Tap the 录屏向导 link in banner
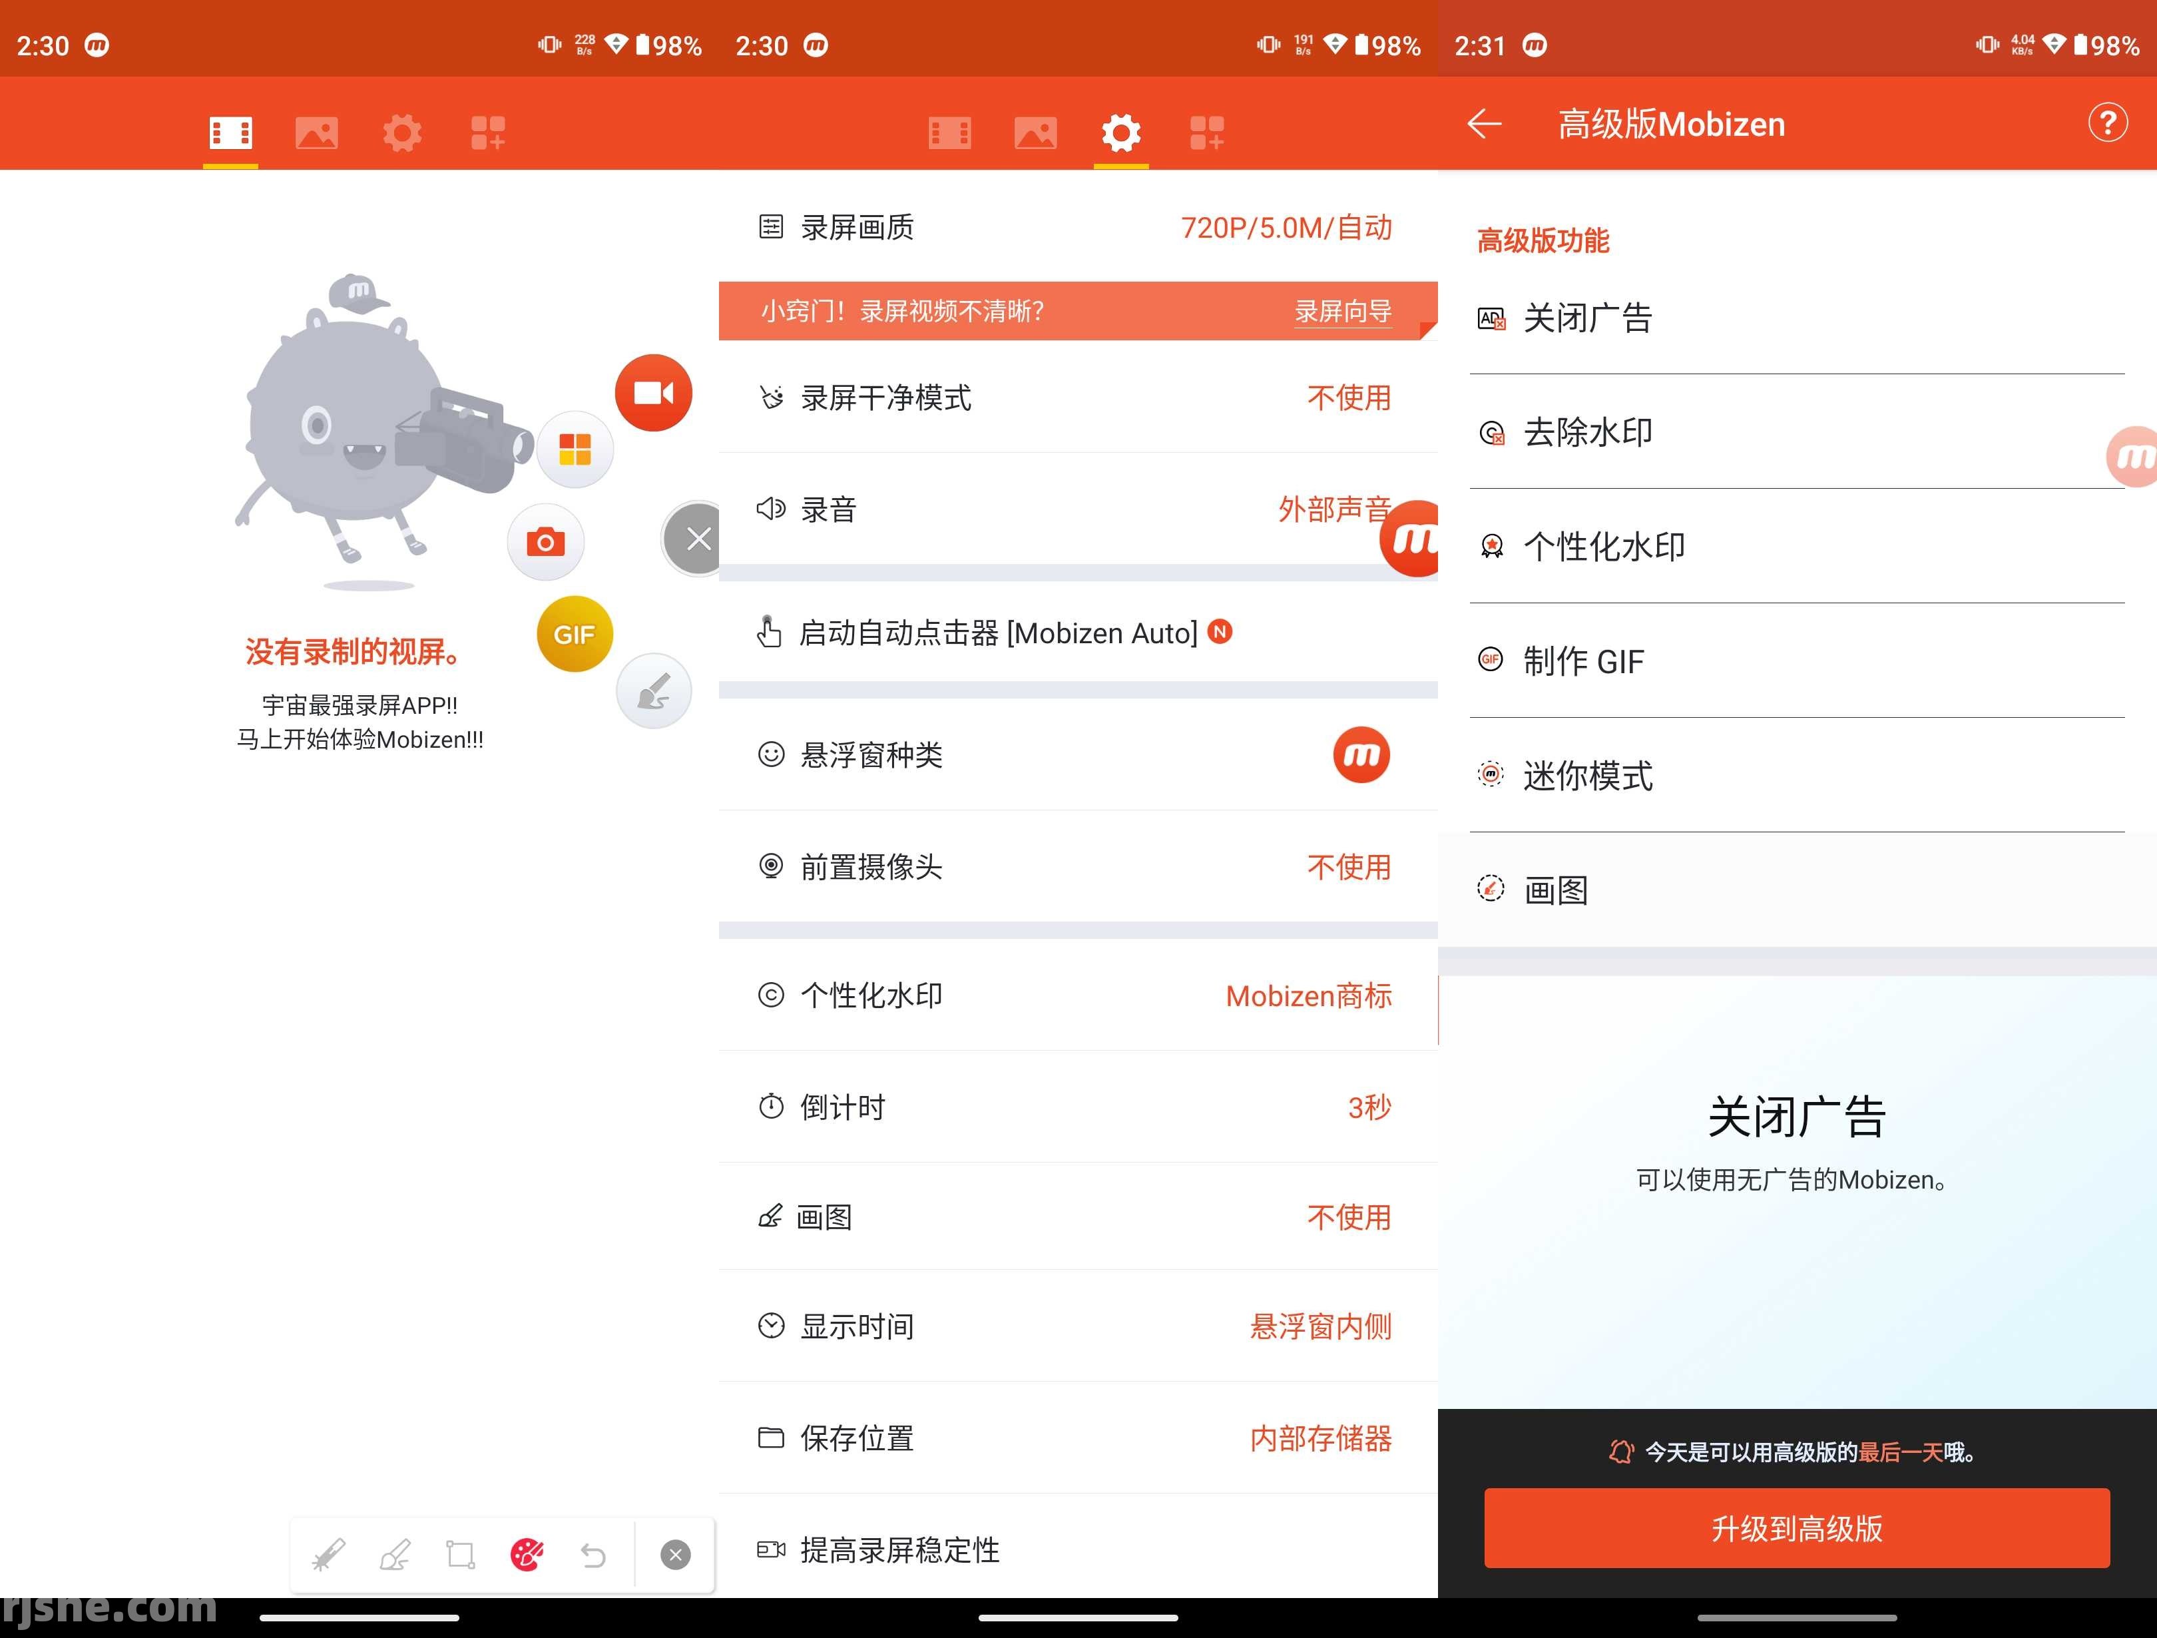Viewport: 2157px width, 1638px height. click(x=1343, y=311)
